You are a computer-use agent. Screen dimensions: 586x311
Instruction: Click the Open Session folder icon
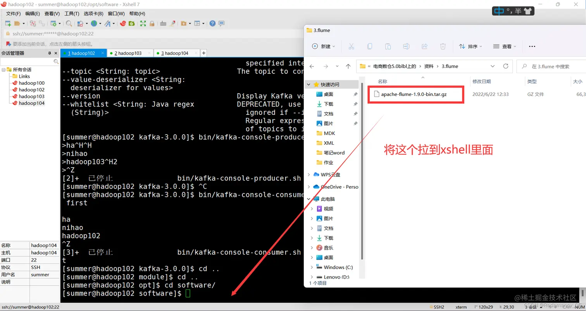17,23
